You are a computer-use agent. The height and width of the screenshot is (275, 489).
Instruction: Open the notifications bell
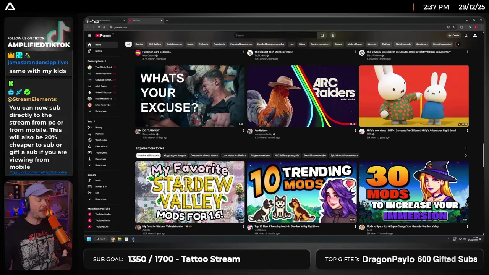point(466,36)
